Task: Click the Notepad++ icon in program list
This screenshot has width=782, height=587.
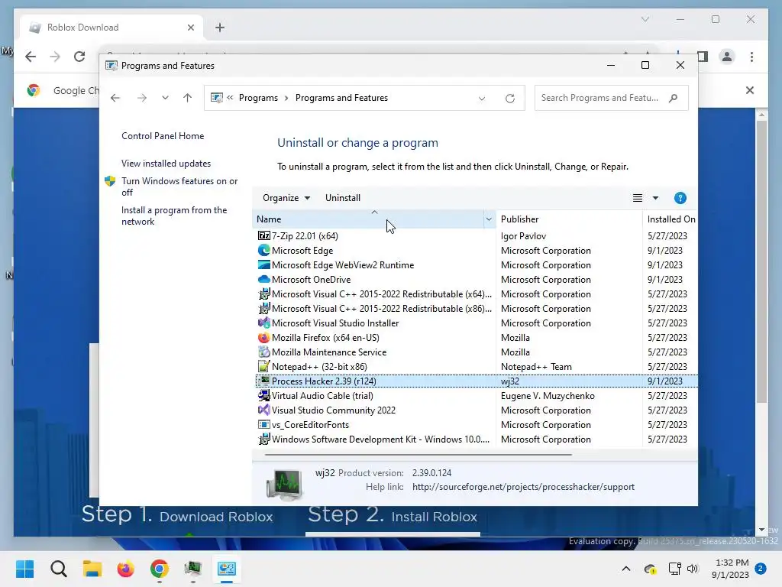Action: coord(263,366)
